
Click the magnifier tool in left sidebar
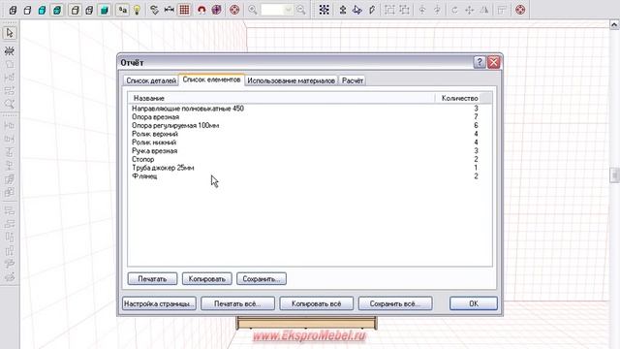(x=10, y=104)
